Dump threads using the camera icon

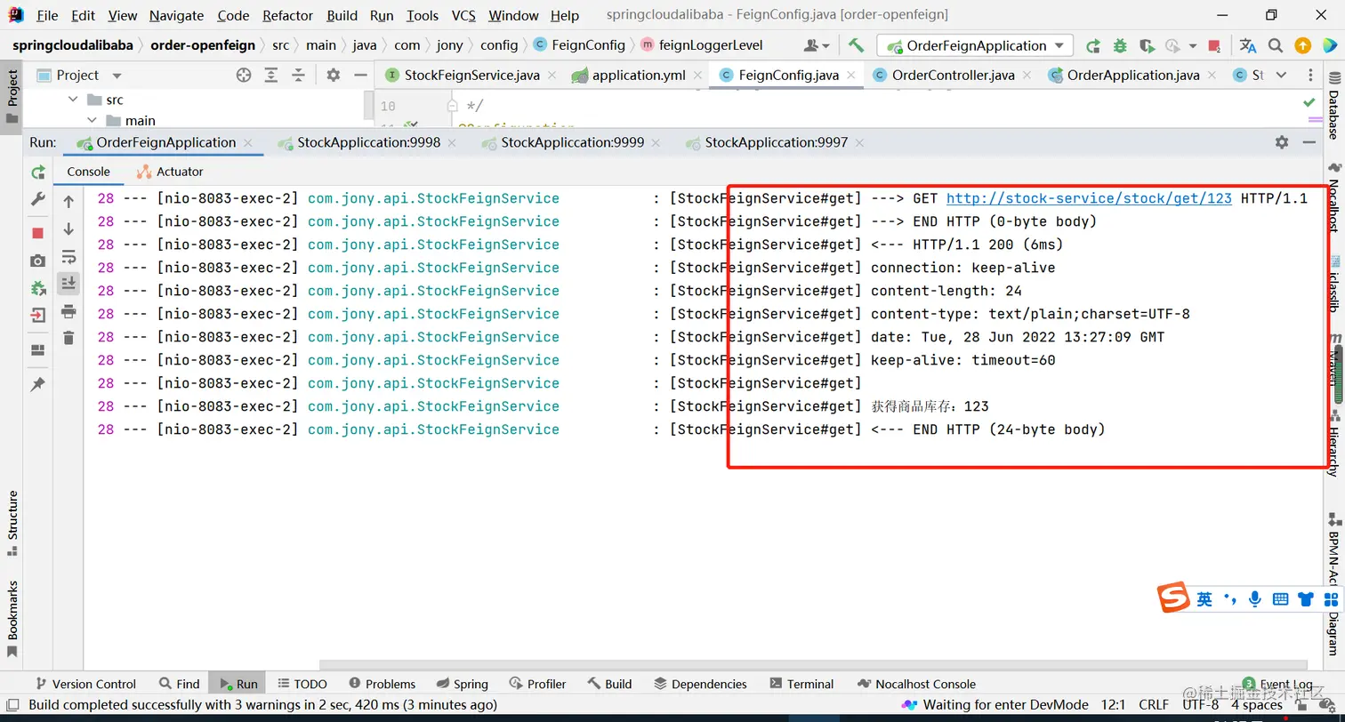pyautogui.click(x=37, y=261)
